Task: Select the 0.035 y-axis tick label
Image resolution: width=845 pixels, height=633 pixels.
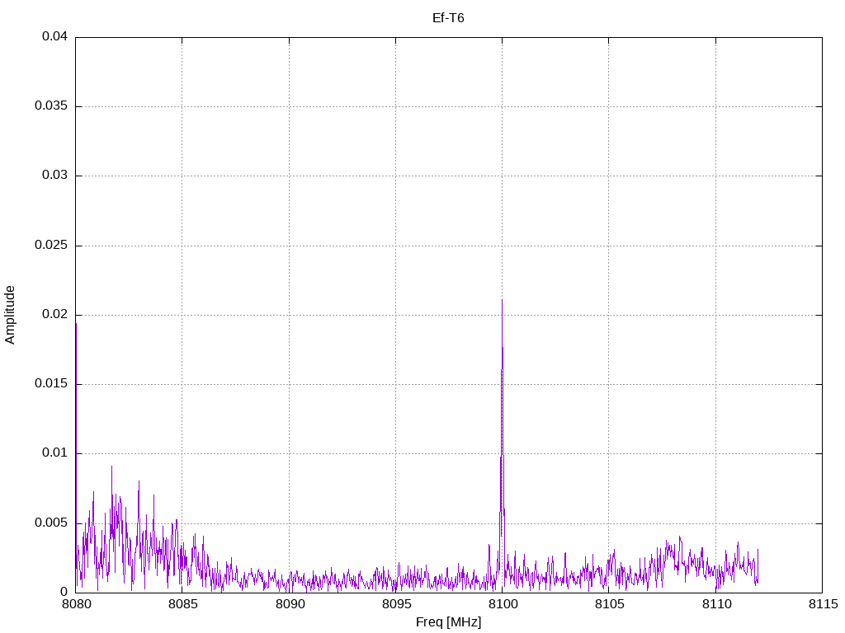Action: tap(51, 106)
